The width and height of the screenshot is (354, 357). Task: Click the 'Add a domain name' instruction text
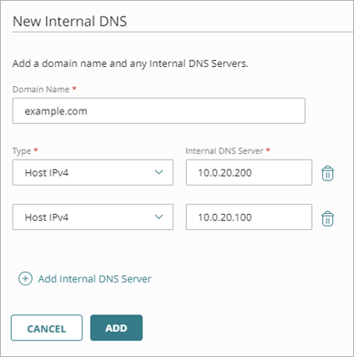[130, 63]
